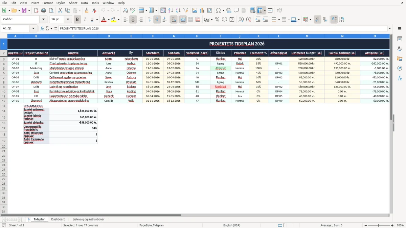This screenshot has width=406, height=228.
Task: Format as Percent icon
Action: click(x=217, y=20)
